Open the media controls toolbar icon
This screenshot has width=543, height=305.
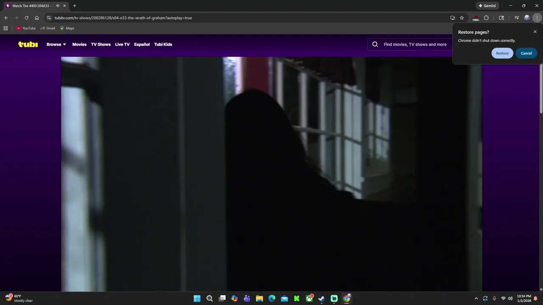pos(517,18)
